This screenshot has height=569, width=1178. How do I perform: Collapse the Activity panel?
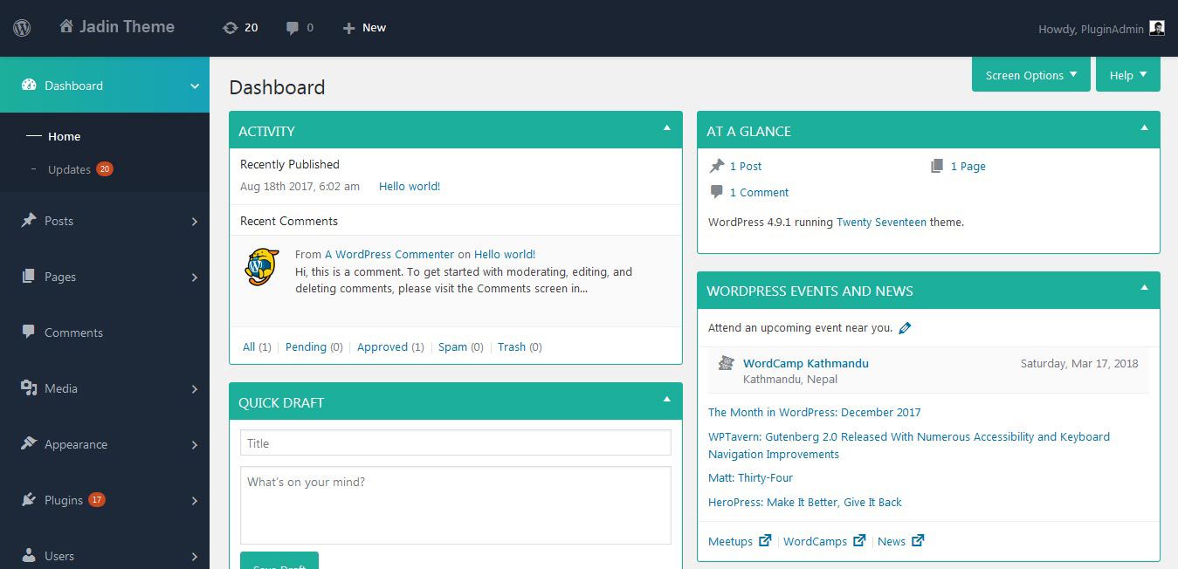[x=667, y=128]
